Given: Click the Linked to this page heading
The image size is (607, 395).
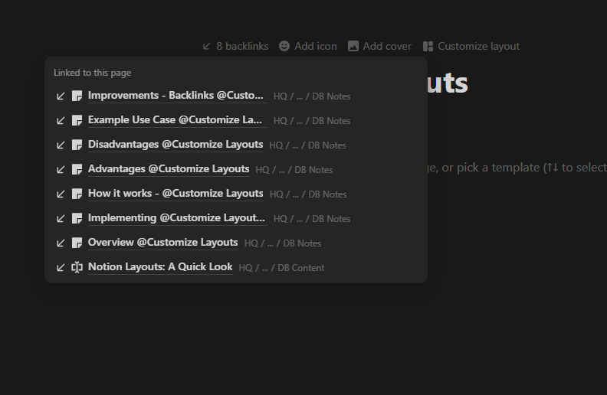Looking at the screenshot, I should (93, 73).
